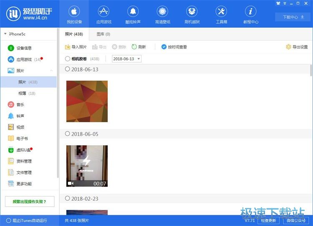Click 频繁出现操作失败? help button
The height and width of the screenshot is (226, 313).
point(30,202)
